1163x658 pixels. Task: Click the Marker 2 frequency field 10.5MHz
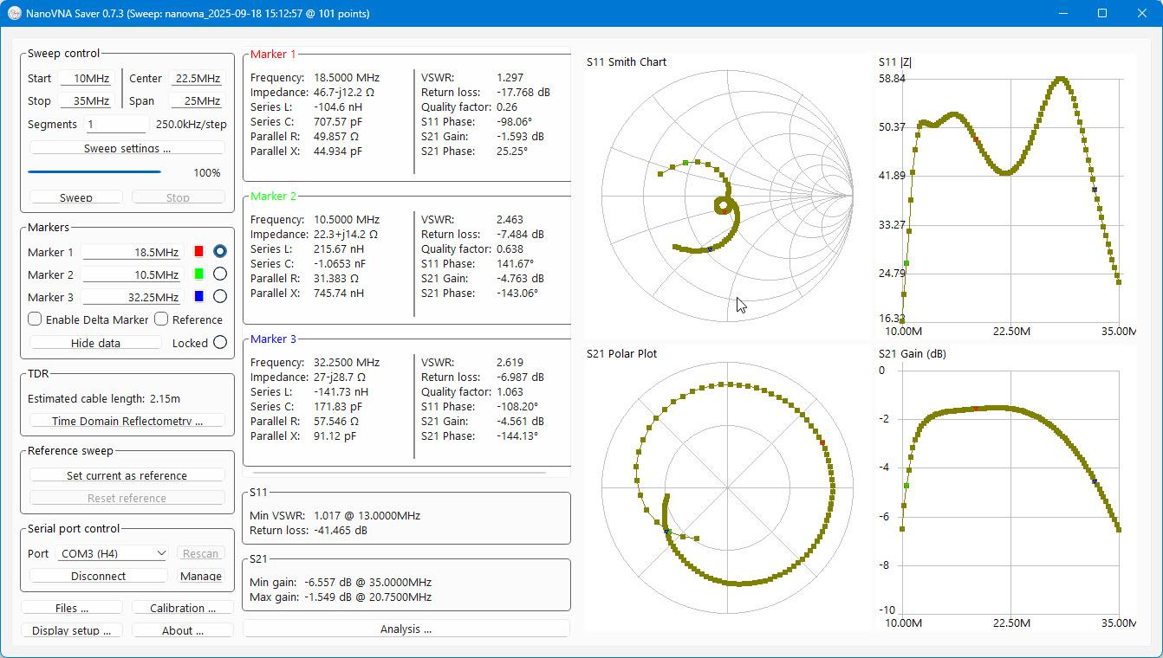(x=131, y=274)
